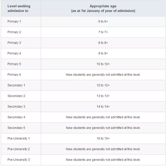
Task: Click the '16 to 16+' age cell
Action: (x=103, y=138)
